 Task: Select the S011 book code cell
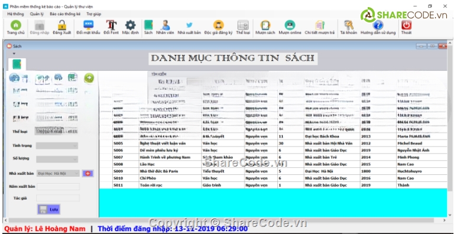(x=126, y=185)
